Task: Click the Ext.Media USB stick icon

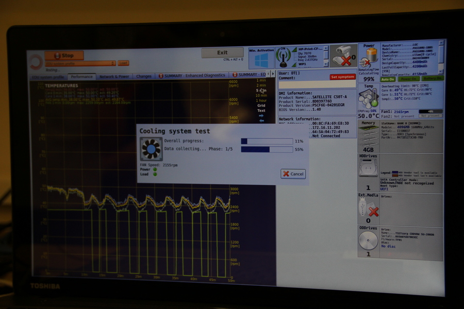Action: coord(368,207)
